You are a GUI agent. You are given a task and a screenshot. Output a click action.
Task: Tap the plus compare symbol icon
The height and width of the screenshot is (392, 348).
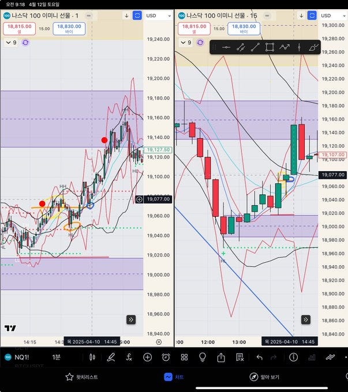[x=148, y=357]
